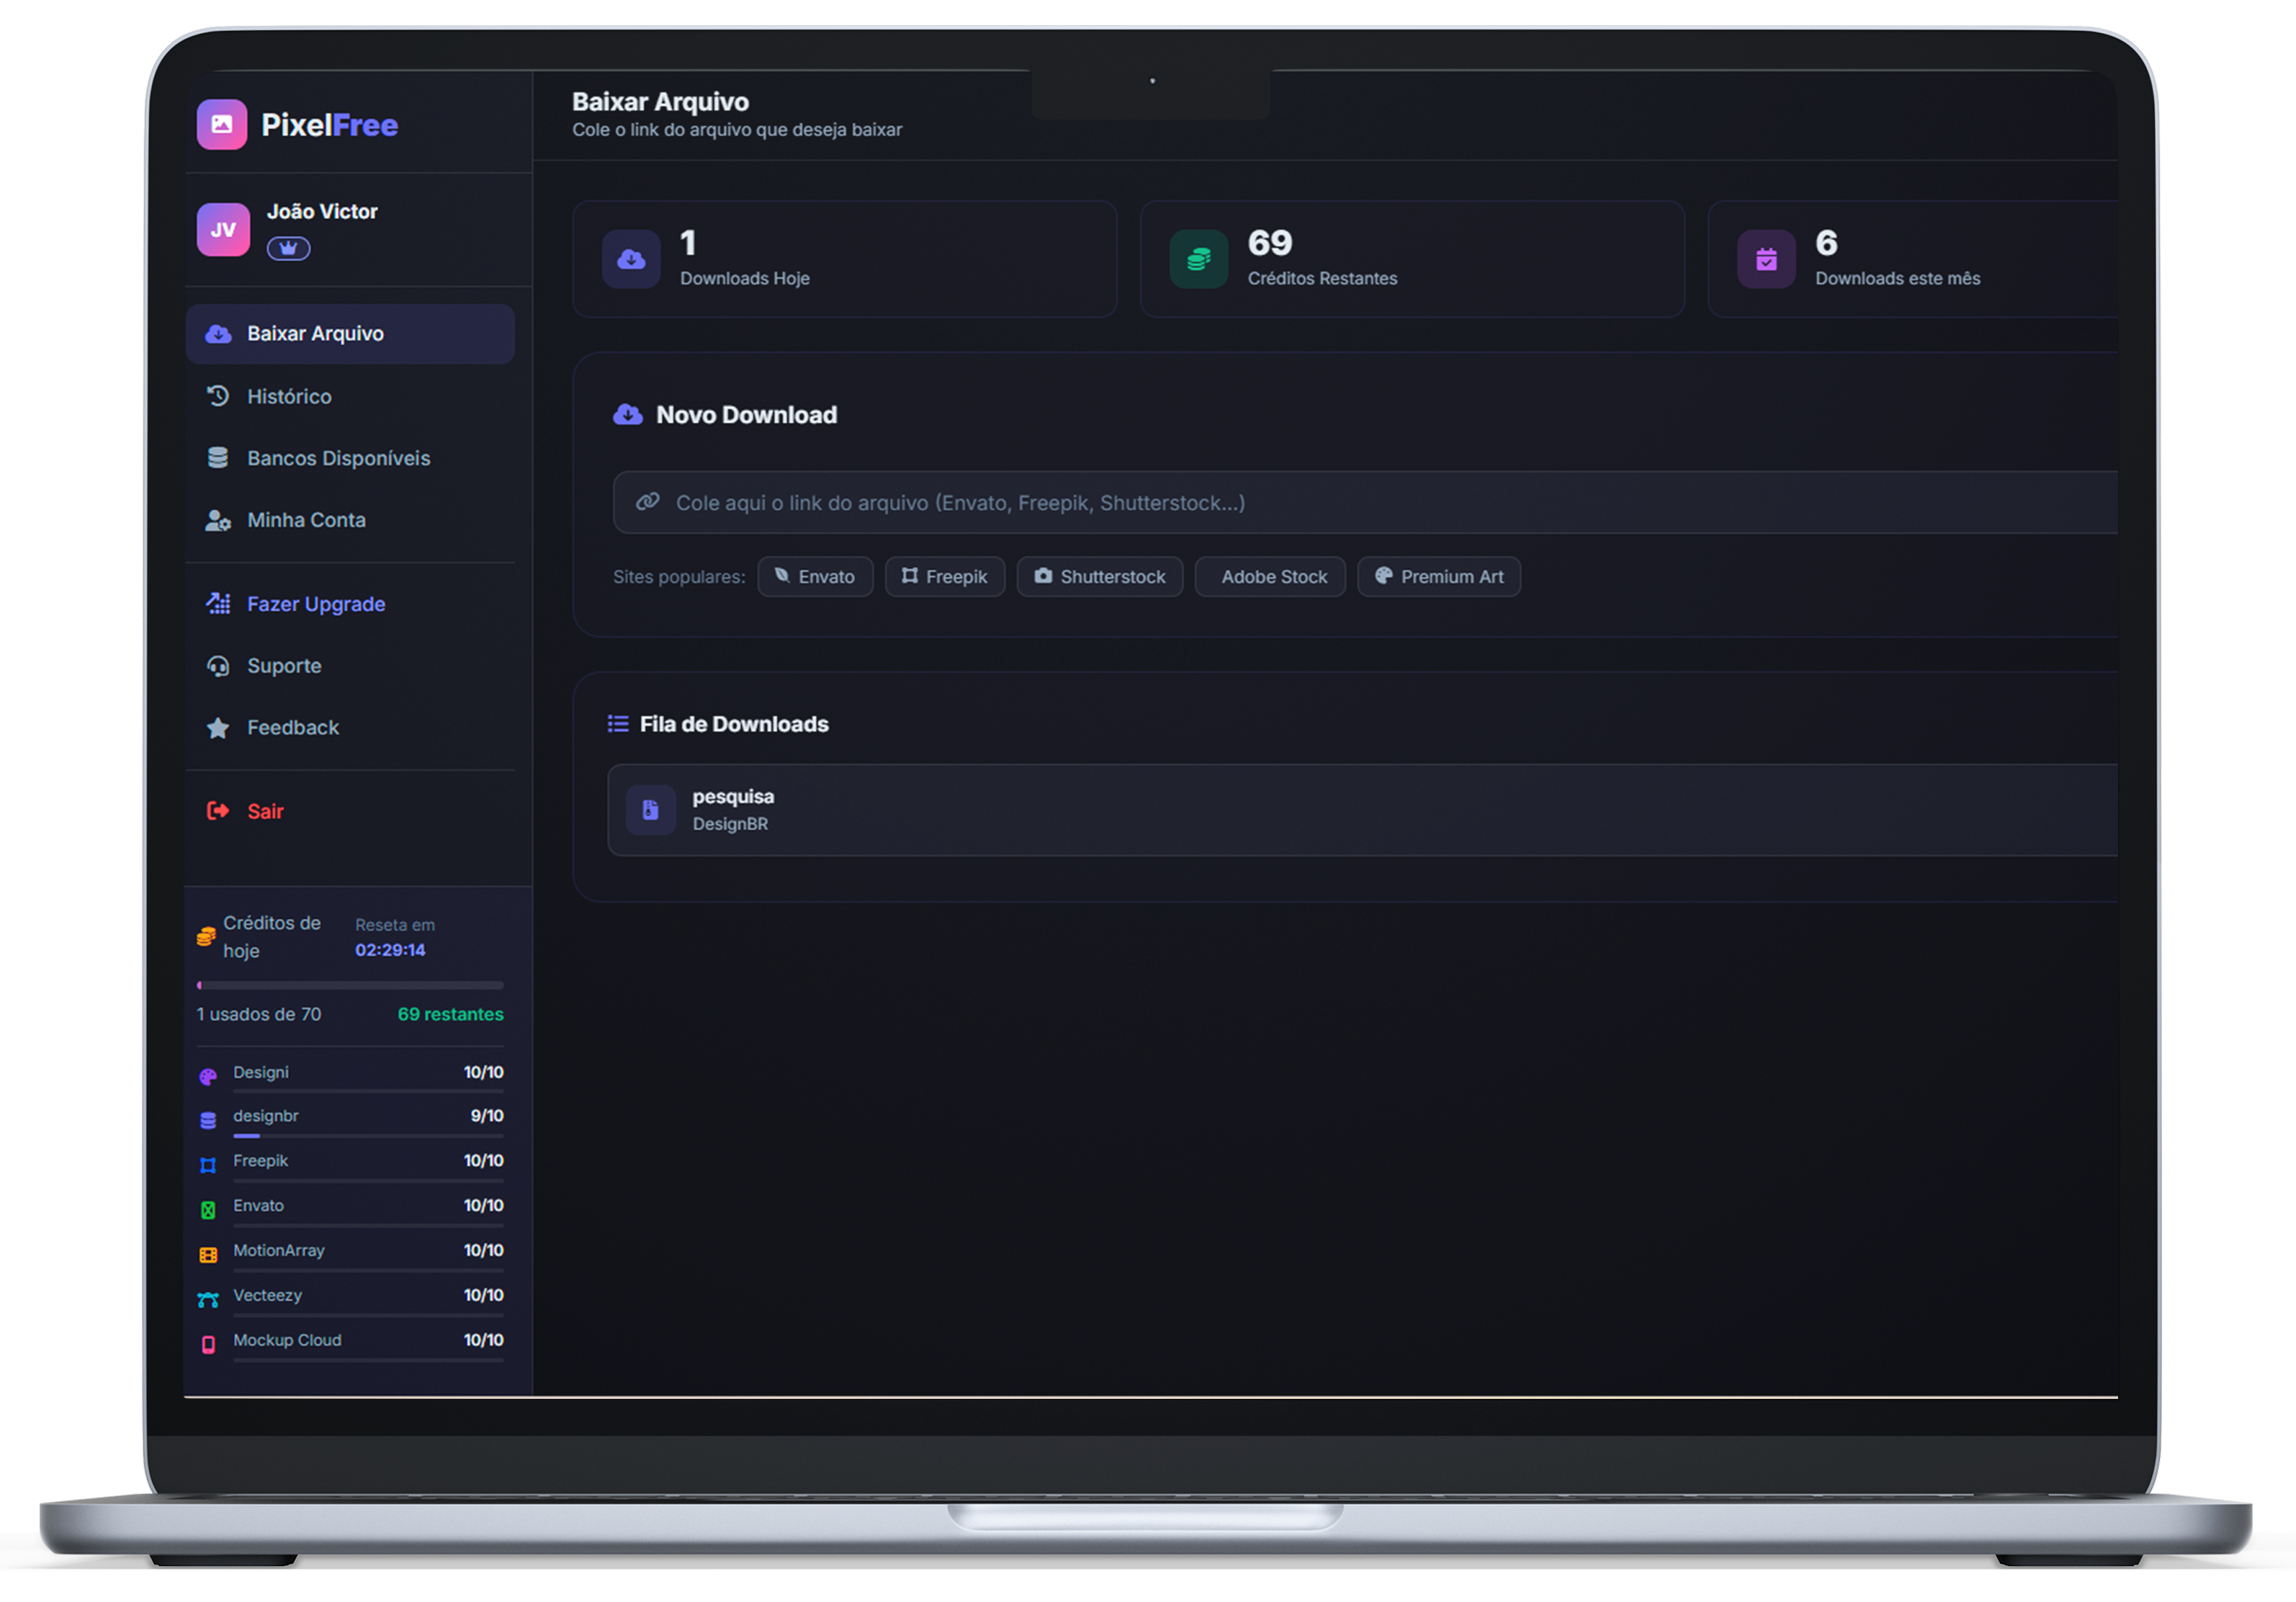The image size is (2296, 1602).
Task: Click the Histórico clock icon
Action: coord(218,396)
